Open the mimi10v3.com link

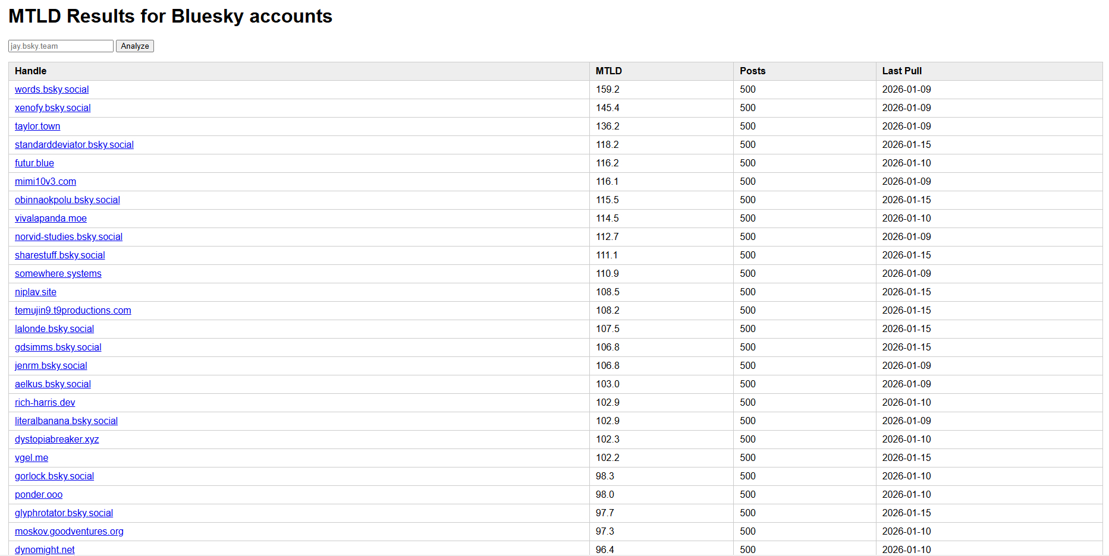pyautogui.click(x=45, y=182)
